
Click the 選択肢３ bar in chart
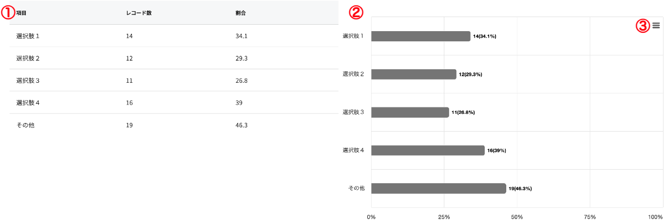tap(410, 112)
